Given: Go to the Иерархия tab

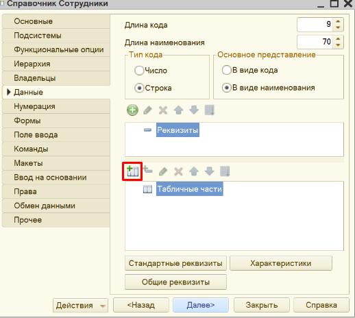Looking at the screenshot, I should pyautogui.click(x=56, y=64).
